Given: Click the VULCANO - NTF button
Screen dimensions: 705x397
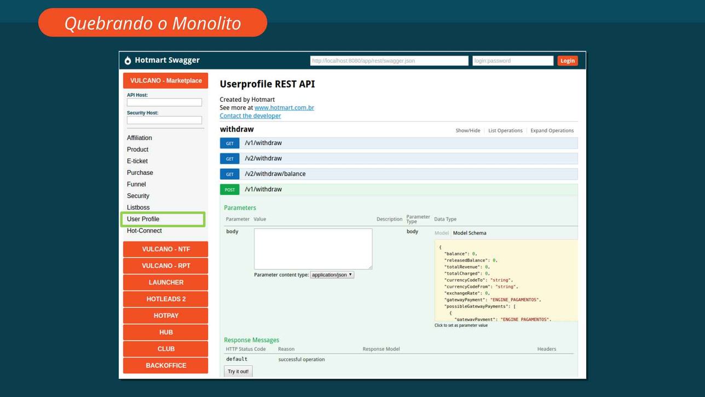Looking at the screenshot, I should tap(166, 249).
